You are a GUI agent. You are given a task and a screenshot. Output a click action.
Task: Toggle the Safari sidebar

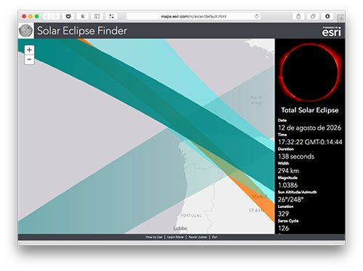(x=97, y=17)
